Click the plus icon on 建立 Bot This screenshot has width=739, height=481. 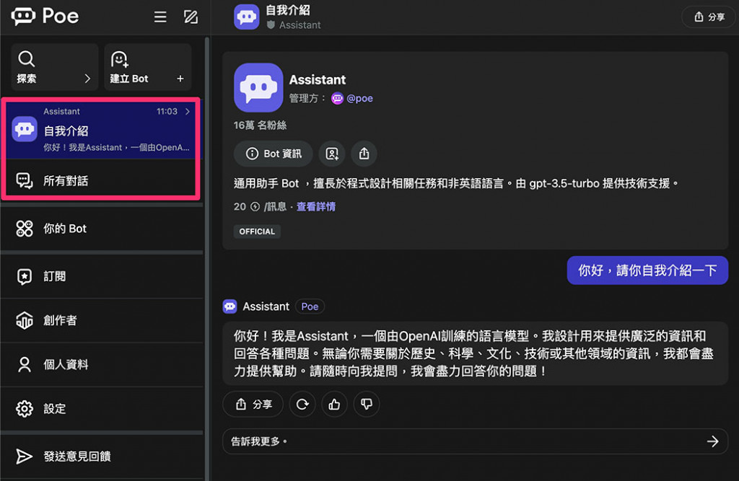click(x=180, y=78)
